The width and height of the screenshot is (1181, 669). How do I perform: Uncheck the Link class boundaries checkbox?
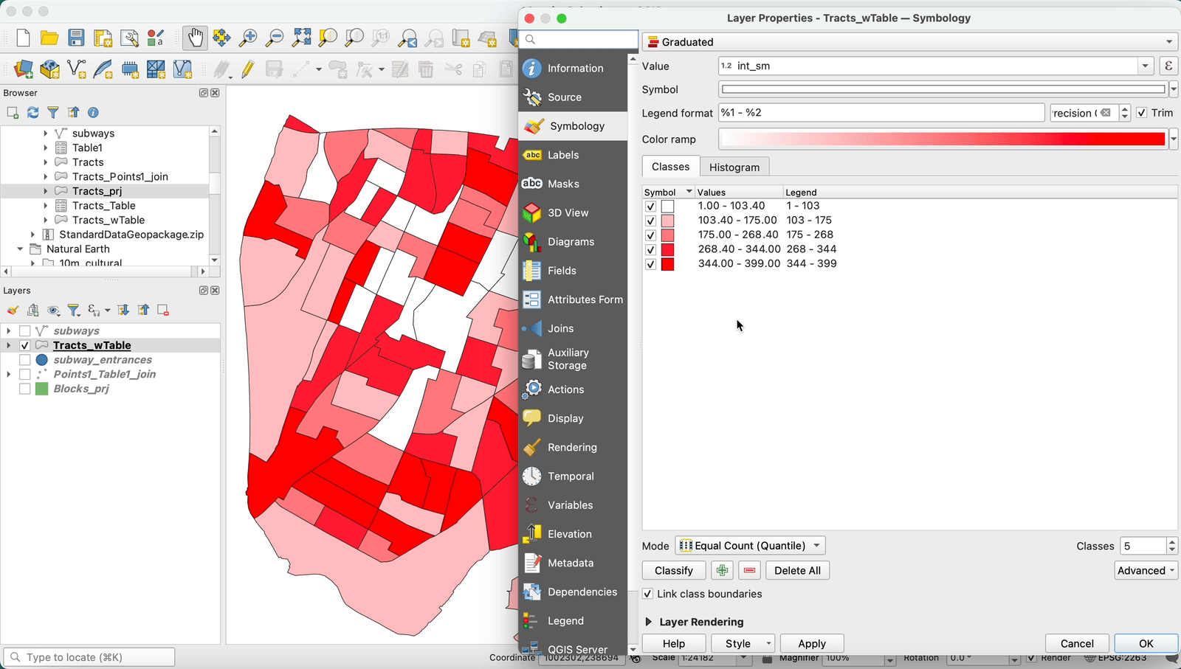(647, 594)
